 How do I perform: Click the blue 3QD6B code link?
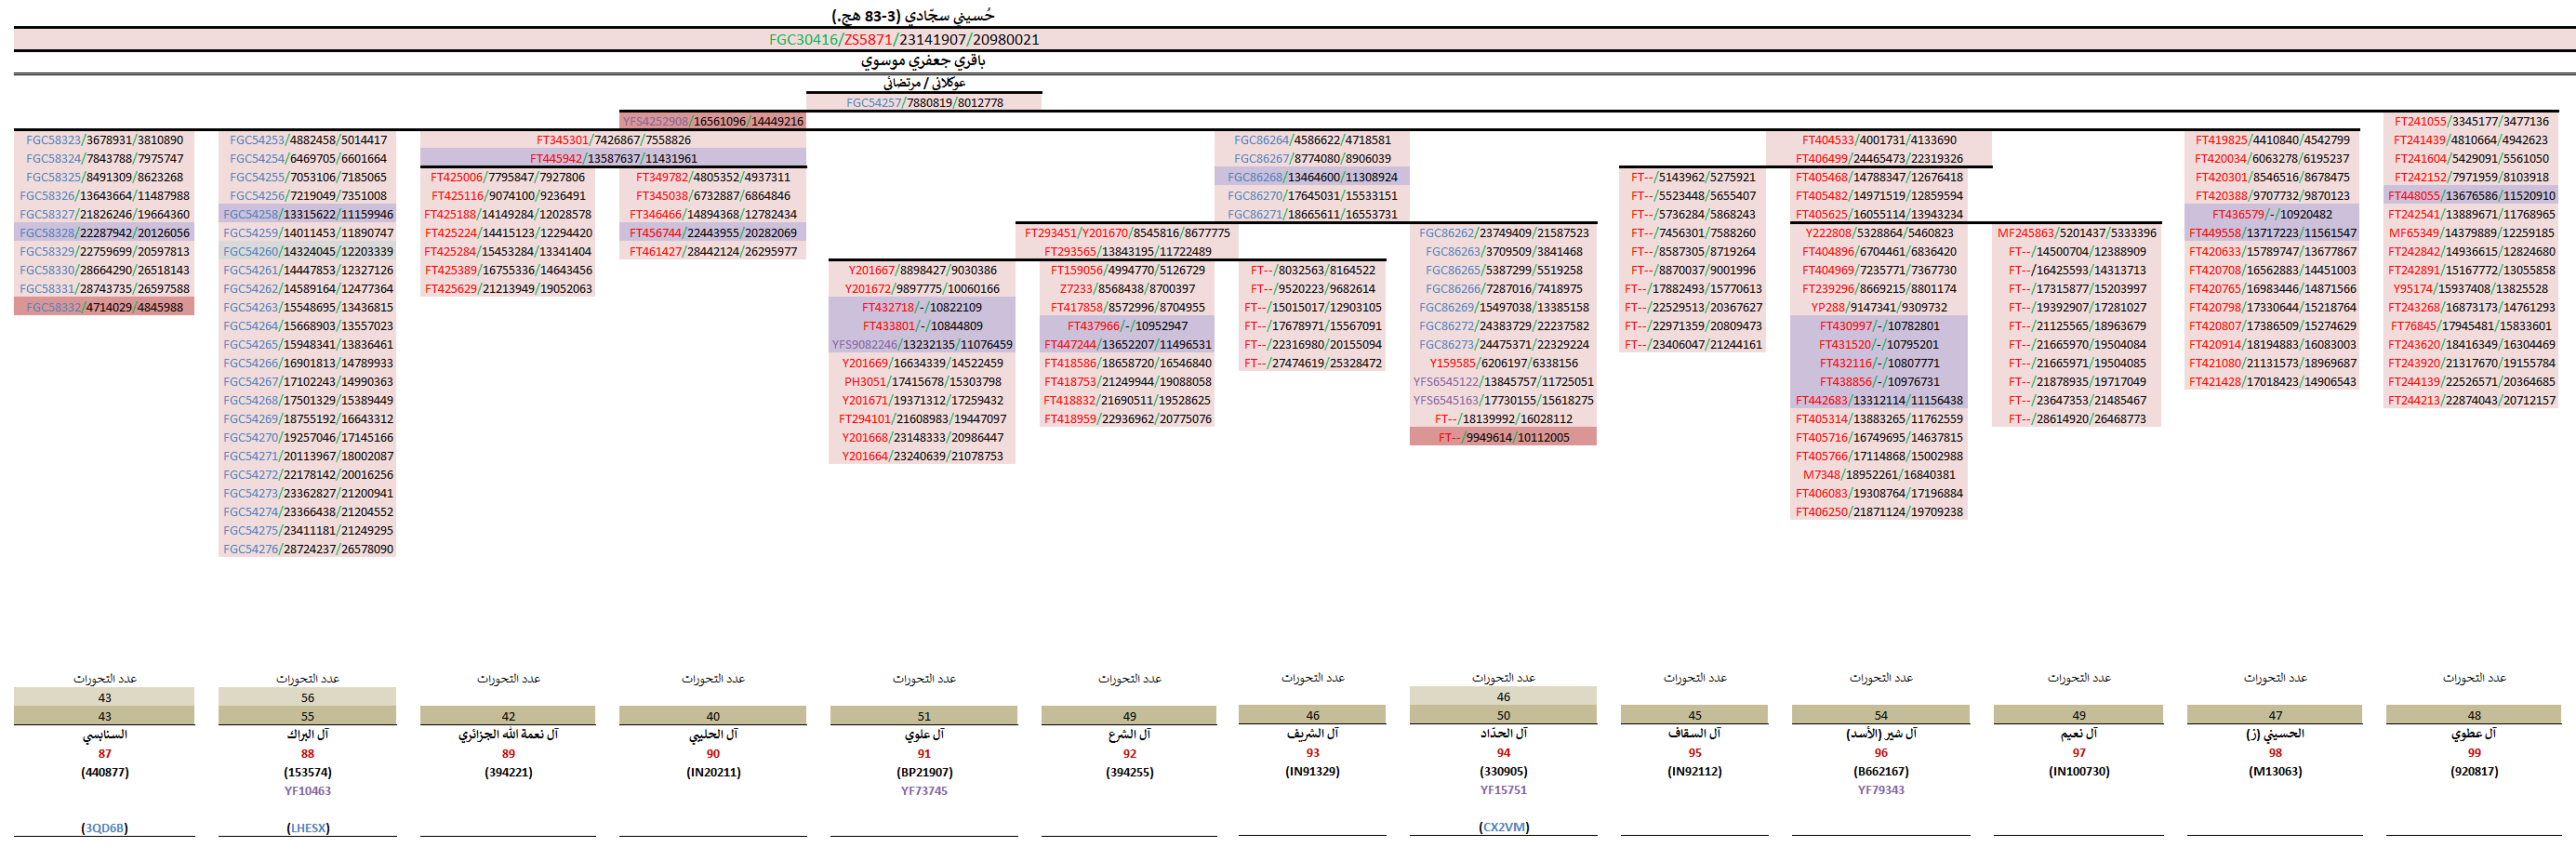(104, 828)
